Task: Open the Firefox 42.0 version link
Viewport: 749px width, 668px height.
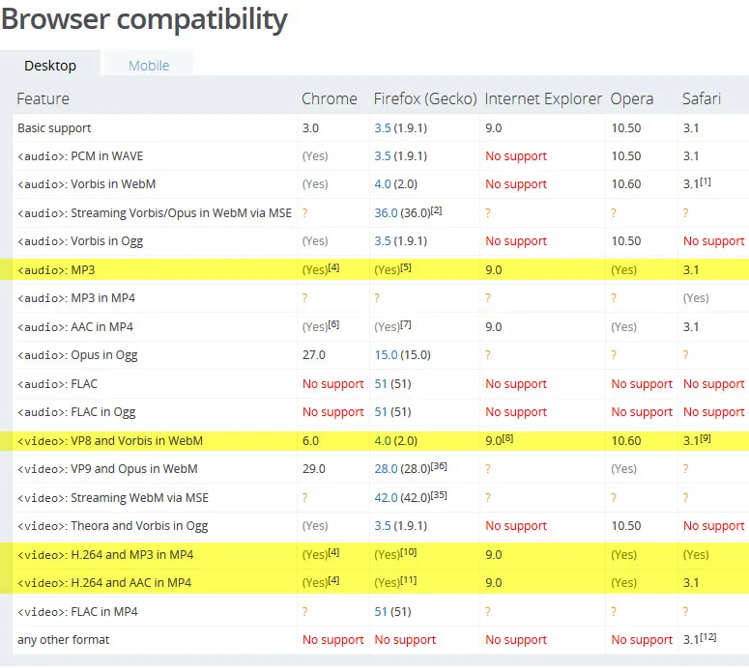Action: [x=386, y=498]
